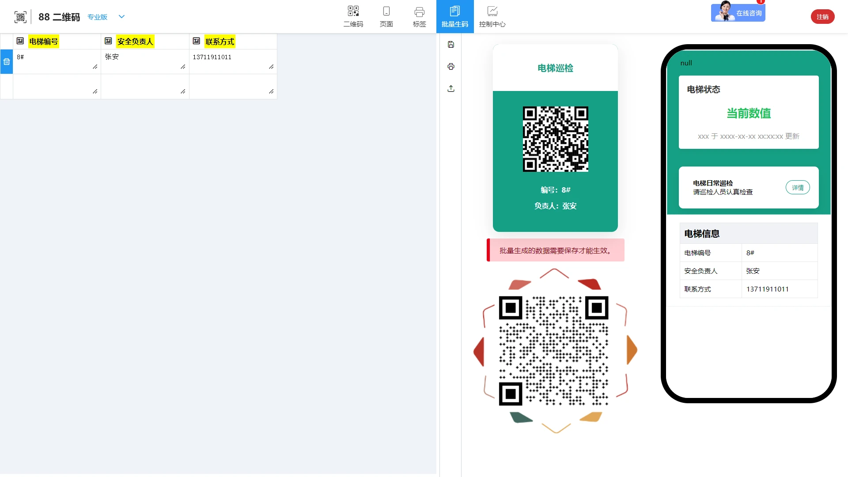Viewport: 848px width, 477px height.
Task: Click the 电梯巡检 label title
Action: coord(555,68)
